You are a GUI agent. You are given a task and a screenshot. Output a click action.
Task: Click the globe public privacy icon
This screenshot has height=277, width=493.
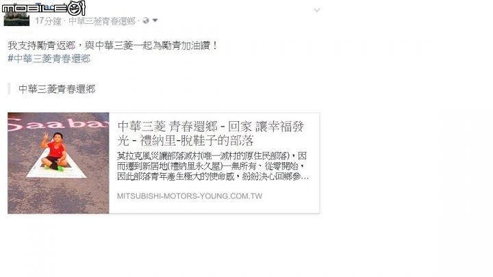coord(146,21)
